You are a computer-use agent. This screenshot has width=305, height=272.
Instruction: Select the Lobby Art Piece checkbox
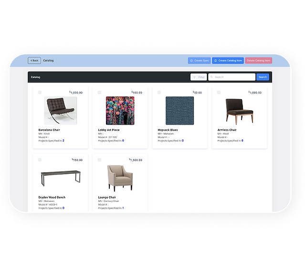point(99,93)
